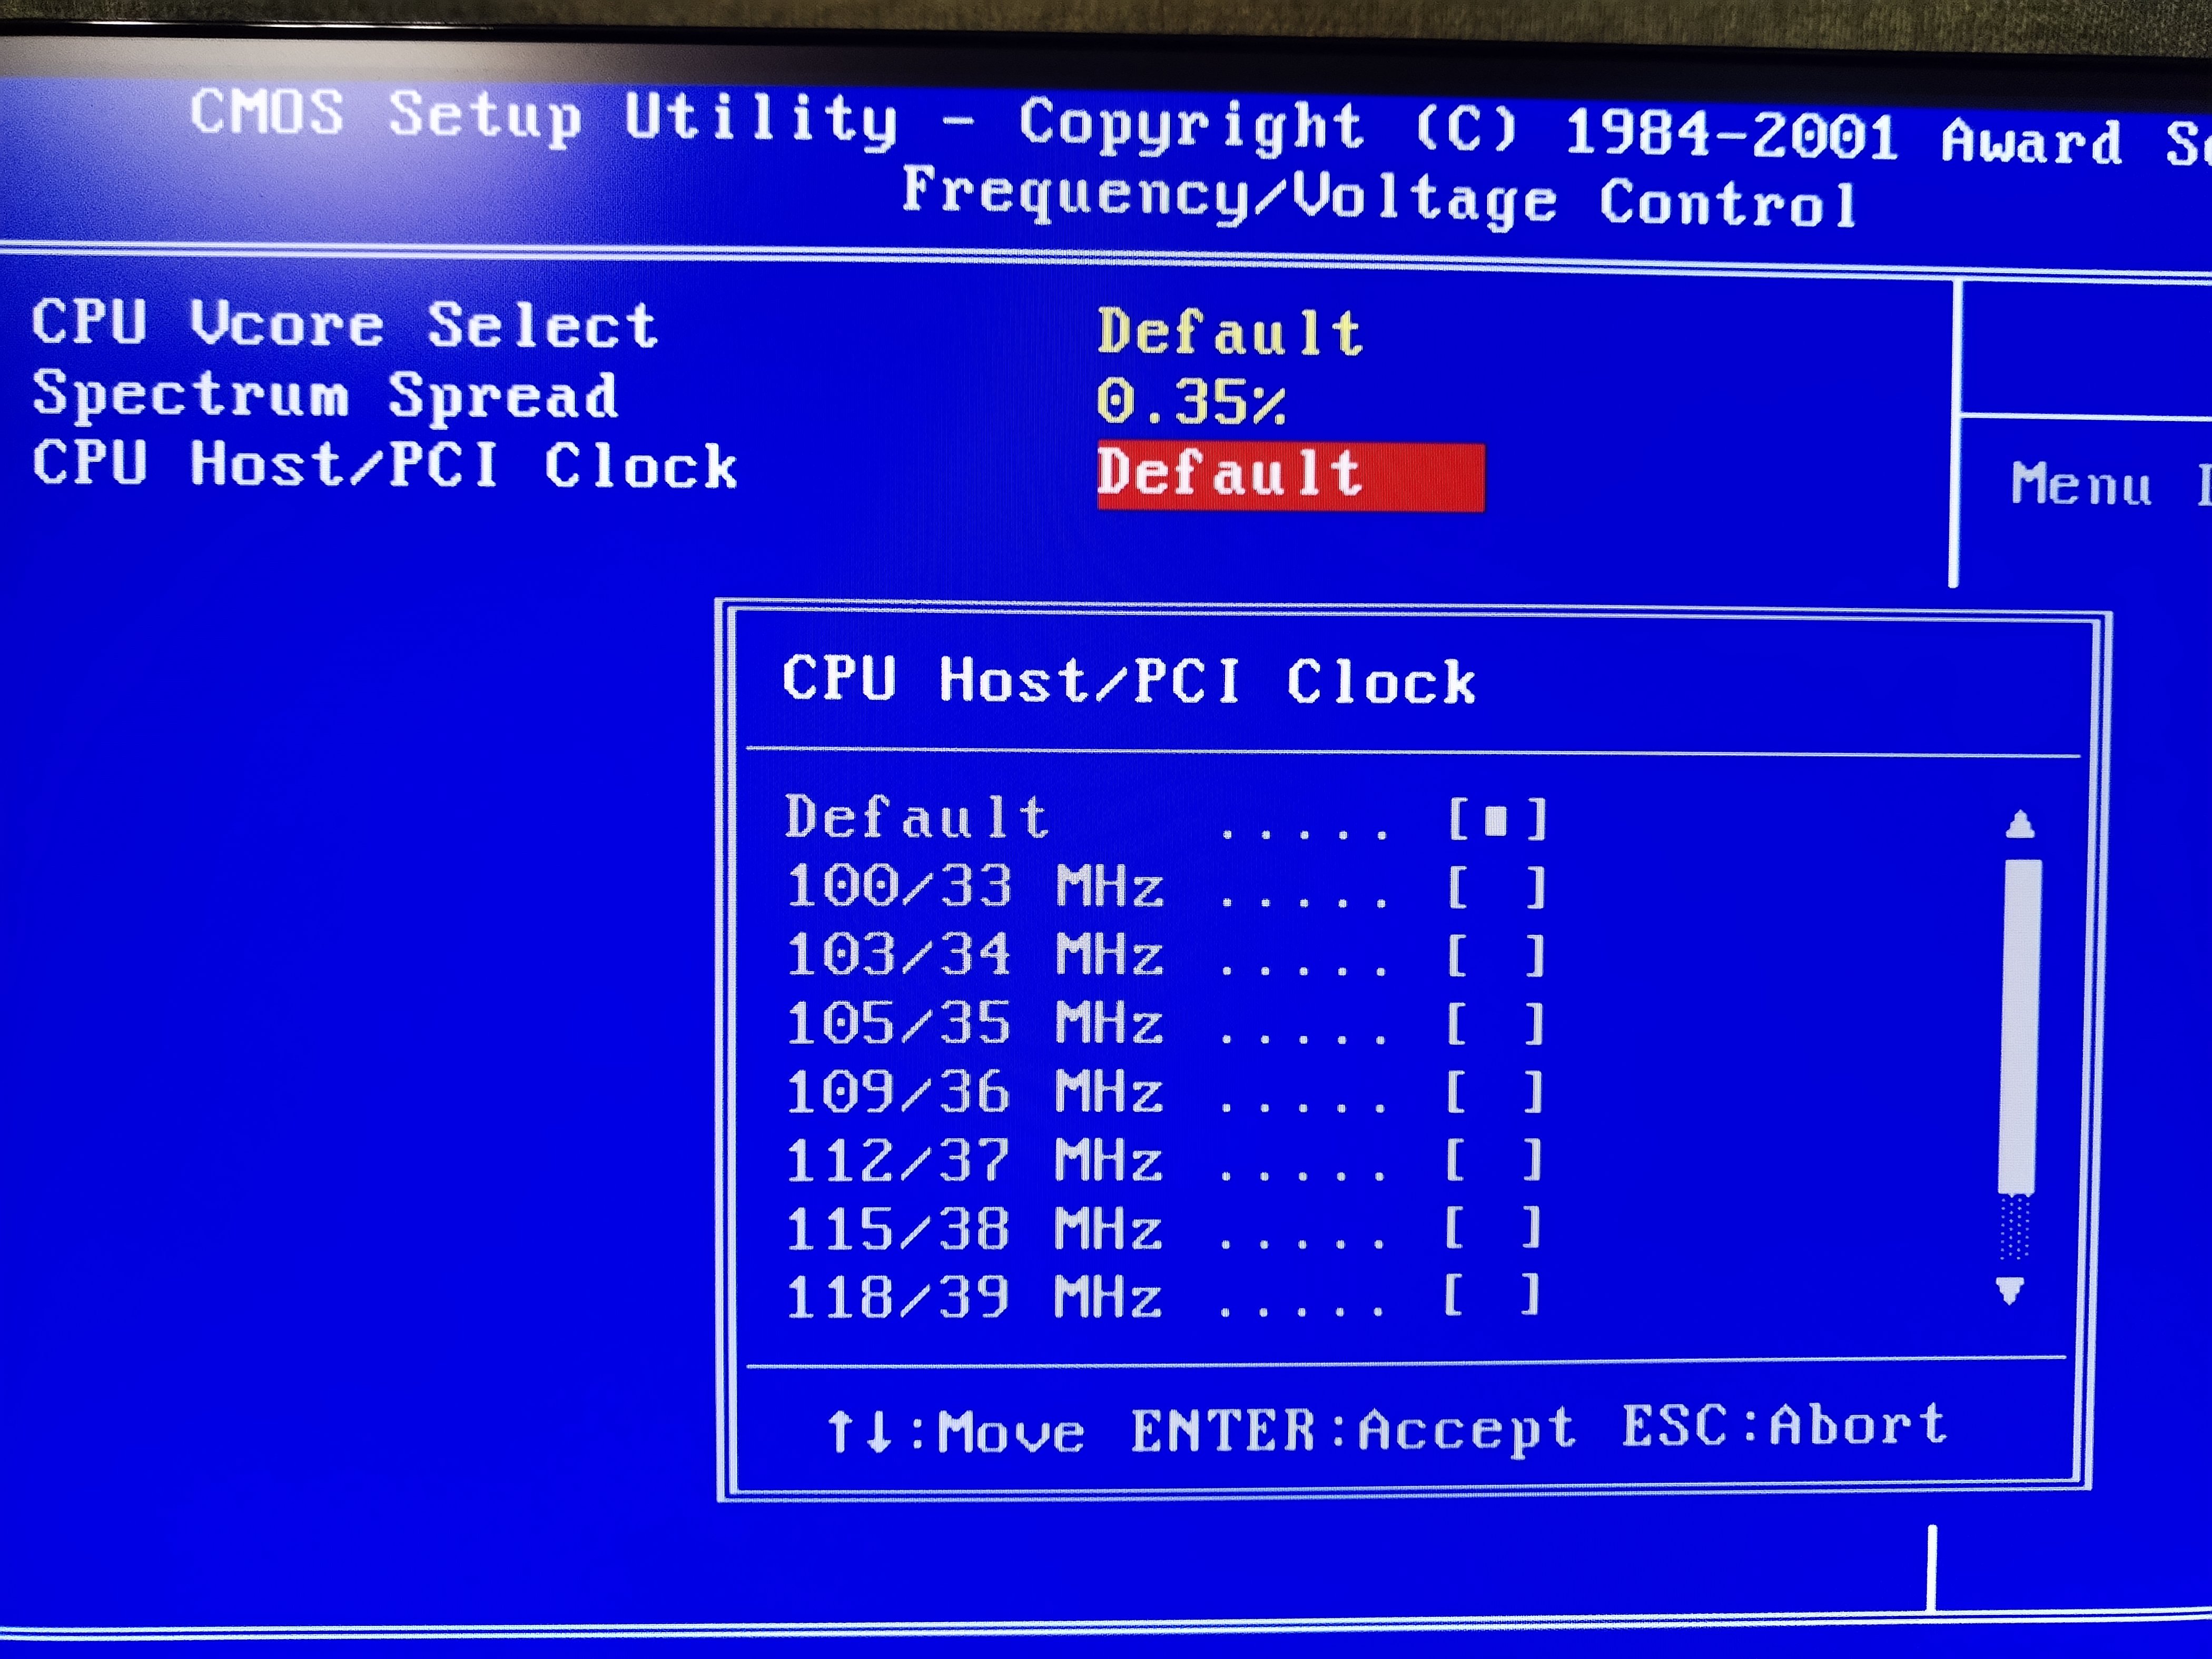The image size is (2212, 1659).
Task: Click the scrollbar down arrow
Action: (x=2010, y=1290)
